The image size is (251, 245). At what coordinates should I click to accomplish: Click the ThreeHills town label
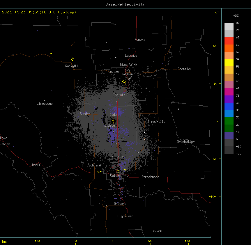156,122
